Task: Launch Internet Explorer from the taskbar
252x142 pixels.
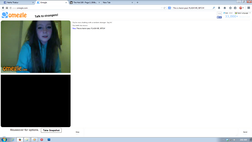Action: click(x=13, y=139)
